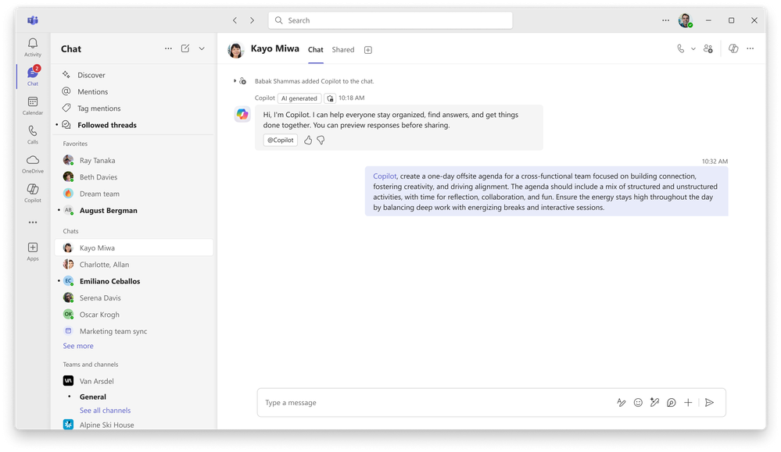
Task: Click the Copilot mention in sent message
Action: (x=385, y=176)
